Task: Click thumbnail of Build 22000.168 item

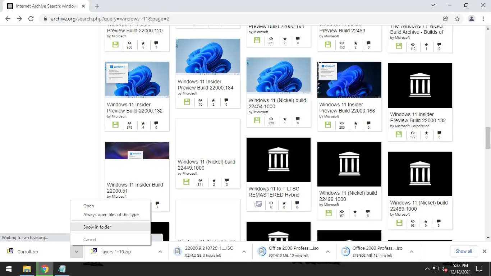Action: (x=349, y=80)
